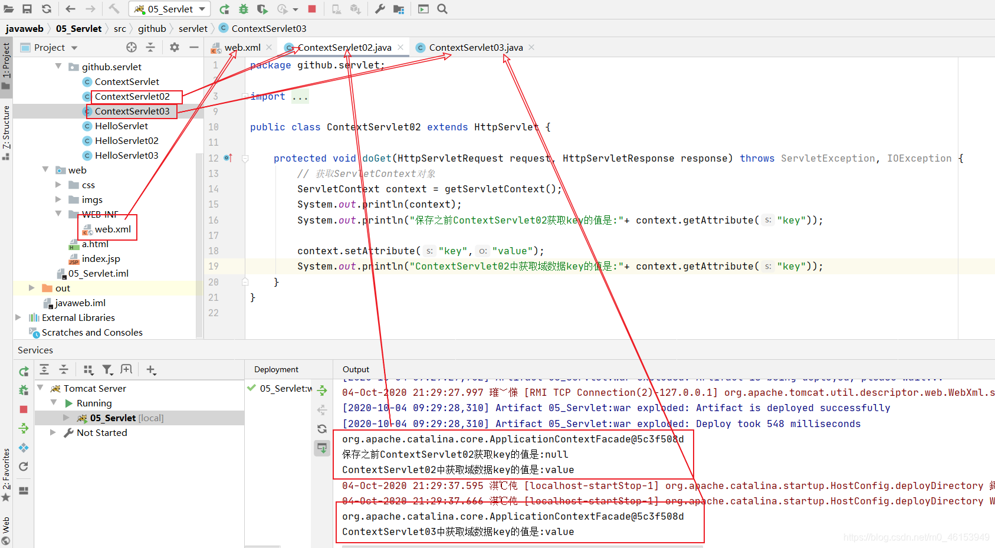The width and height of the screenshot is (995, 548).
Task: Open profiler run dropdown arrow
Action: pyautogui.click(x=295, y=9)
